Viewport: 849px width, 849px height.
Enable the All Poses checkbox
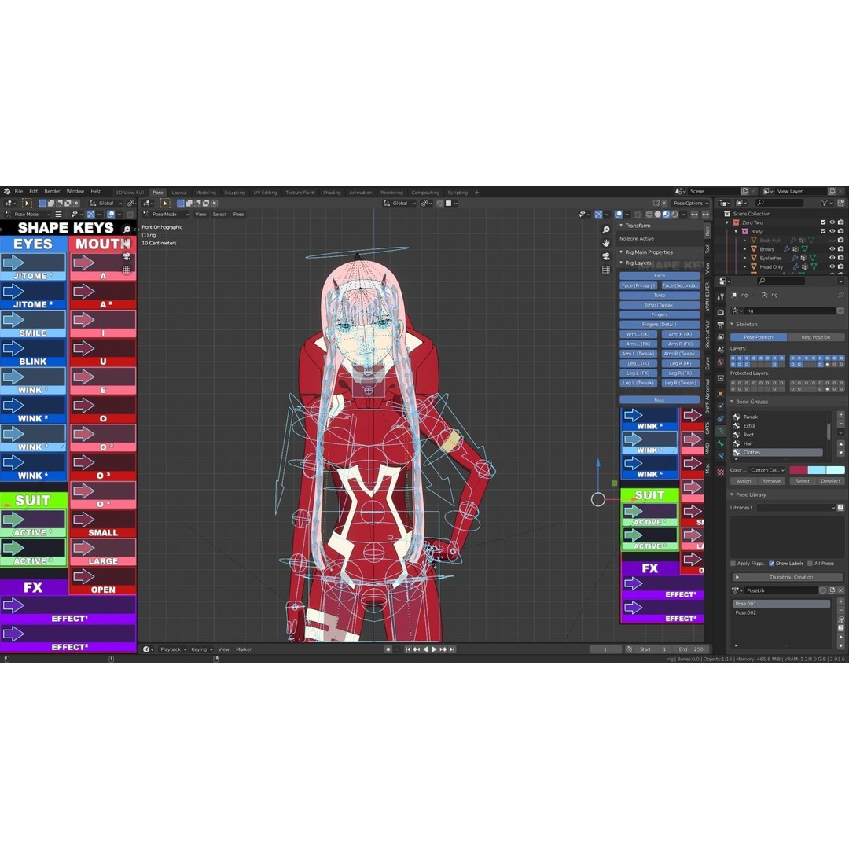pyautogui.click(x=810, y=564)
